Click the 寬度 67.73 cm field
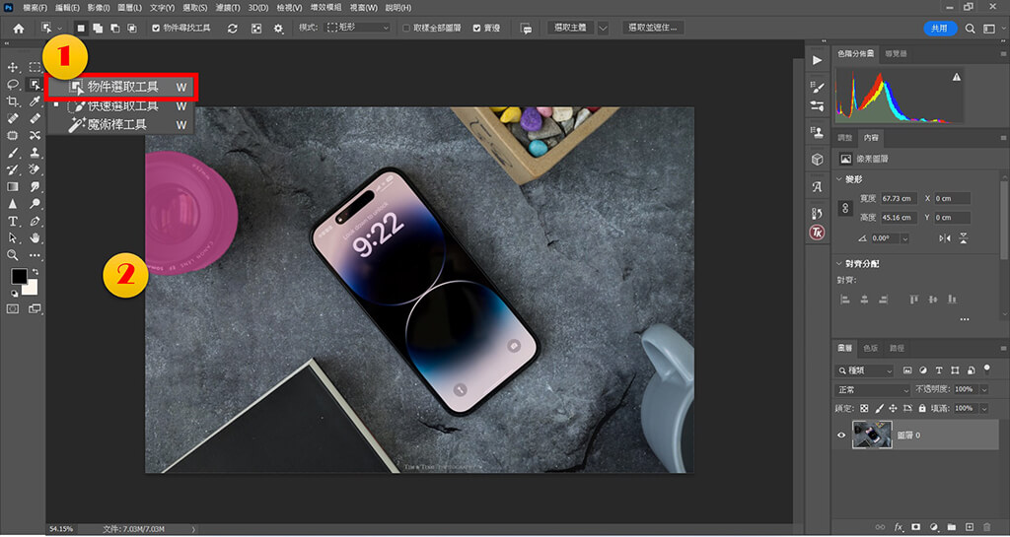 click(900, 199)
